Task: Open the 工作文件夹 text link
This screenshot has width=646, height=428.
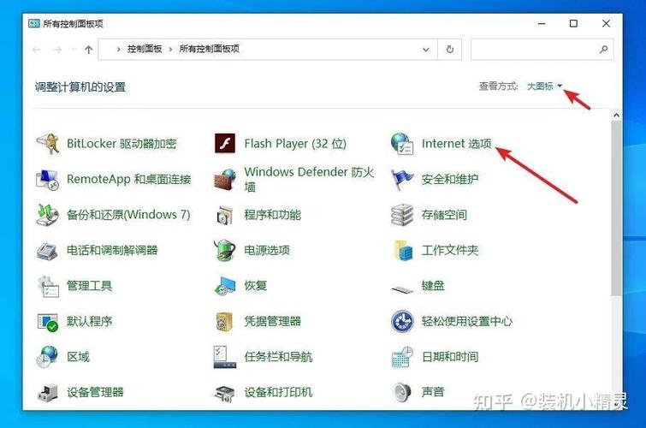Action: [x=450, y=250]
